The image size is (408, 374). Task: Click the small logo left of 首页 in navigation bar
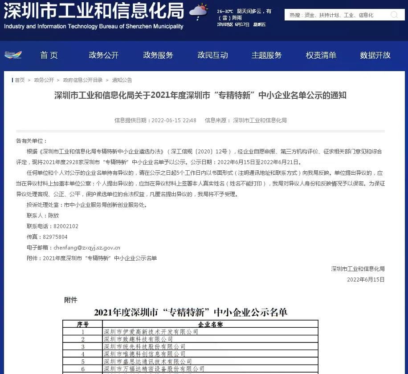click(x=13, y=55)
